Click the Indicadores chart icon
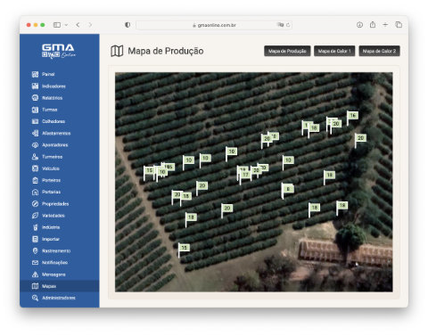 point(35,86)
